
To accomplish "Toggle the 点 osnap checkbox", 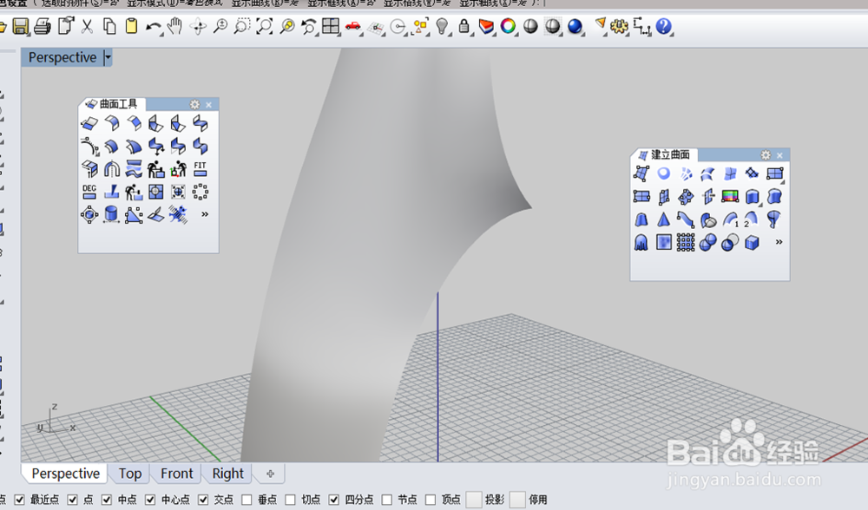I will (x=73, y=500).
